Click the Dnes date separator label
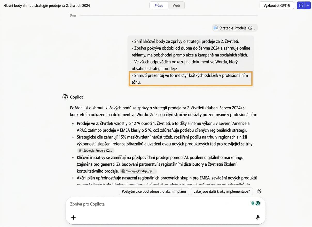The image size is (312, 227). 73,15
